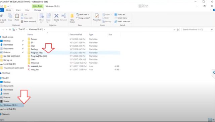Screen dimensions: 215x122
Task: Click Copy path in the ribbon
Action: pyautogui.click(x=27, y=18)
